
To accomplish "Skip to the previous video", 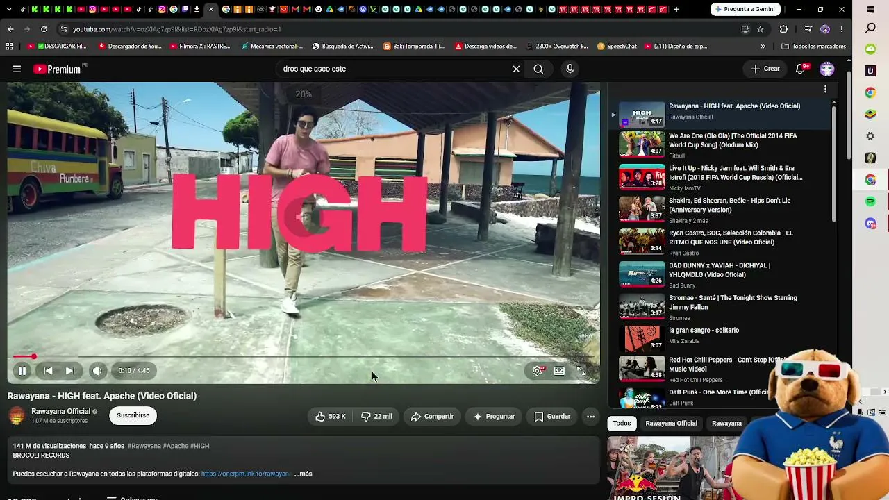I will pos(48,371).
